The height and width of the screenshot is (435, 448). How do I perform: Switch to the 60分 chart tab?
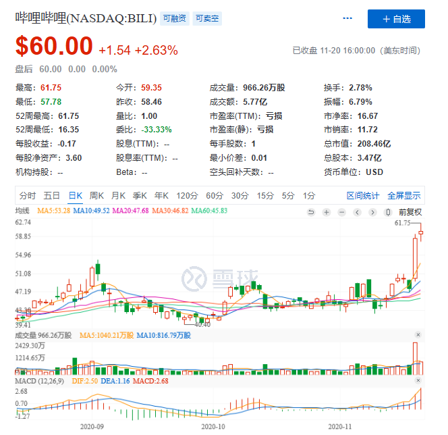[x=215, y=196]
